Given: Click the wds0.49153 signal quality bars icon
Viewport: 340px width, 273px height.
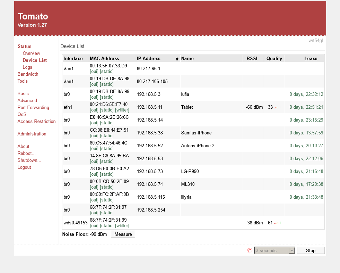Looking at the screenshot, I should [277, 223].
